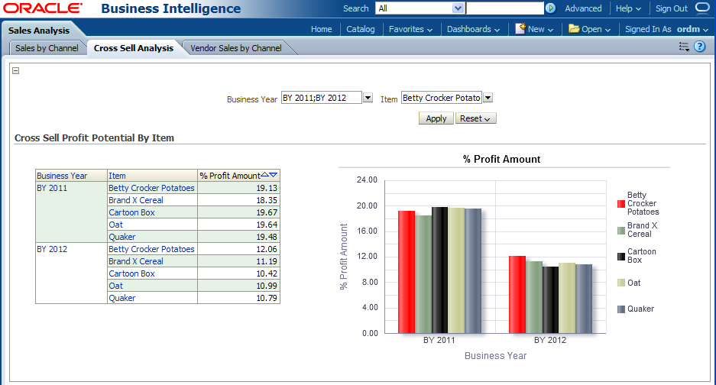Image resolution: width=716 pixels, height=385 pixels.
Task: Click the New star document icon
Action: pyautogui.click(x=520, y=29)
